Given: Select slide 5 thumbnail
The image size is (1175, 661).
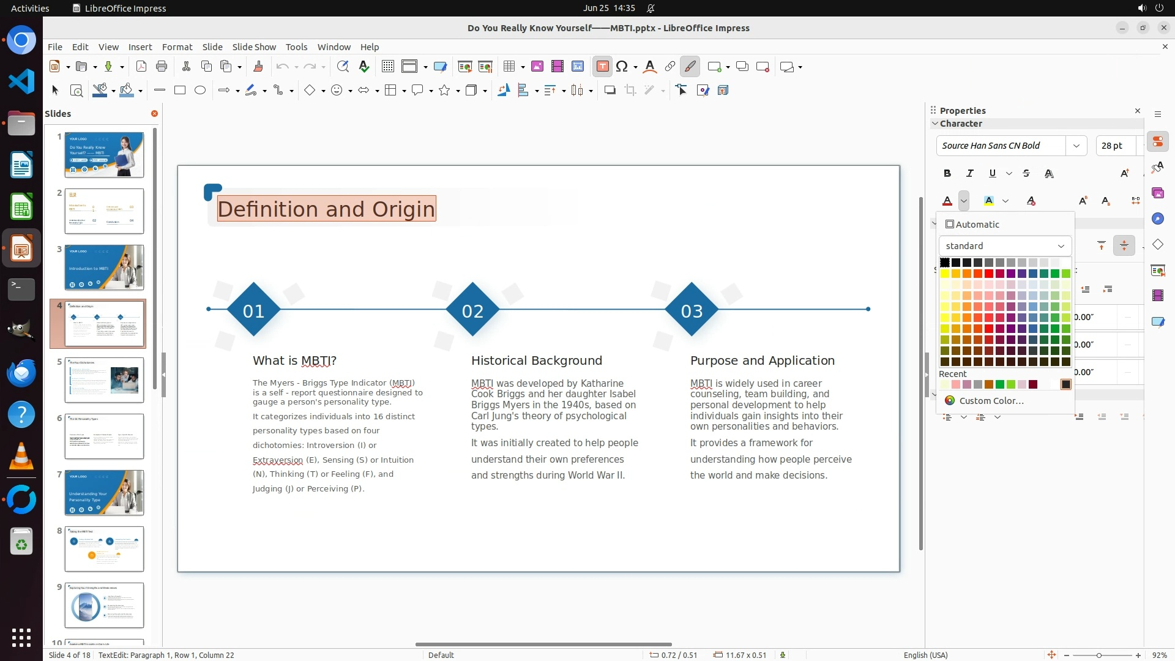Looking at the screenshot, I should [104, 380].
